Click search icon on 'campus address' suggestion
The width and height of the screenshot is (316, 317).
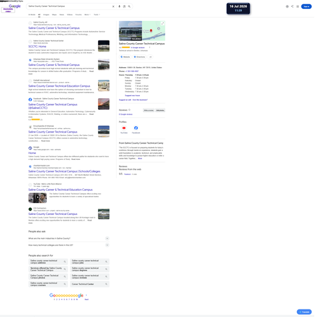click(65, 262)
